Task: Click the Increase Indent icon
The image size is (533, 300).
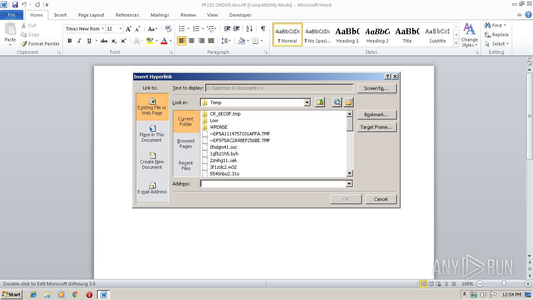Action: (x=237, y=29)
